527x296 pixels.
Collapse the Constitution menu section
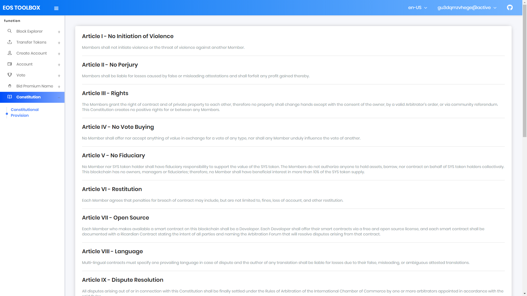tap(59, 98)
